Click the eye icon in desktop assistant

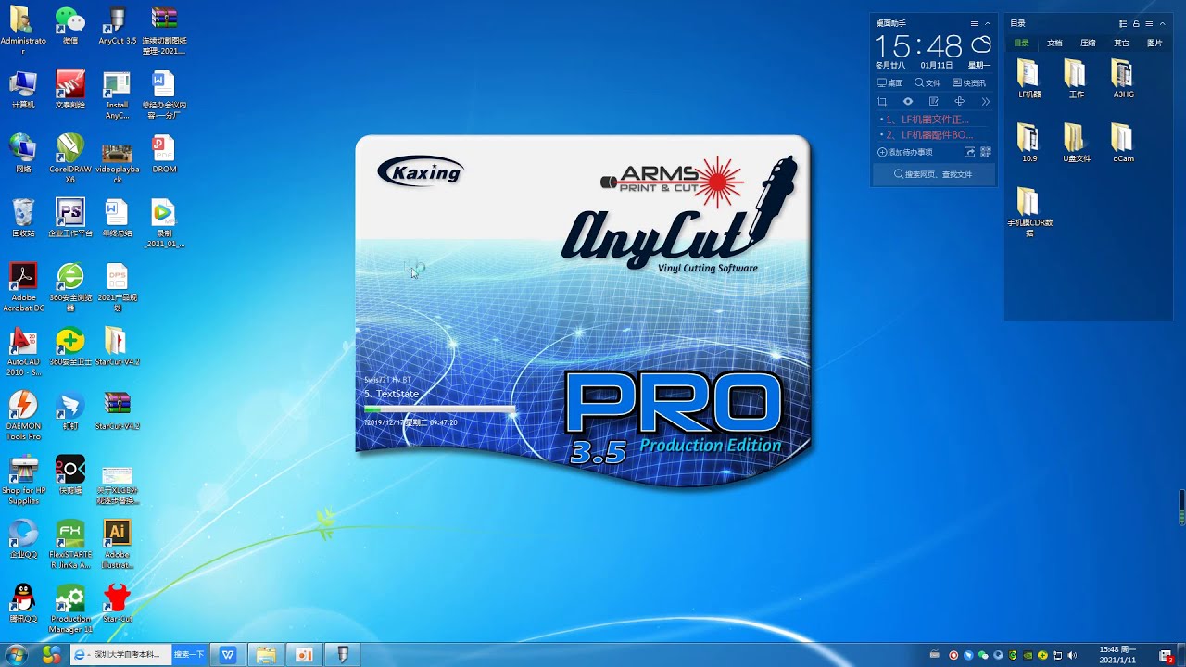[x=908, y=101]
